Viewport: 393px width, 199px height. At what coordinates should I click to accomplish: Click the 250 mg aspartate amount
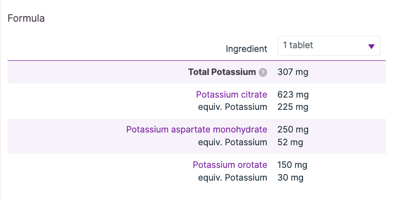293,129
